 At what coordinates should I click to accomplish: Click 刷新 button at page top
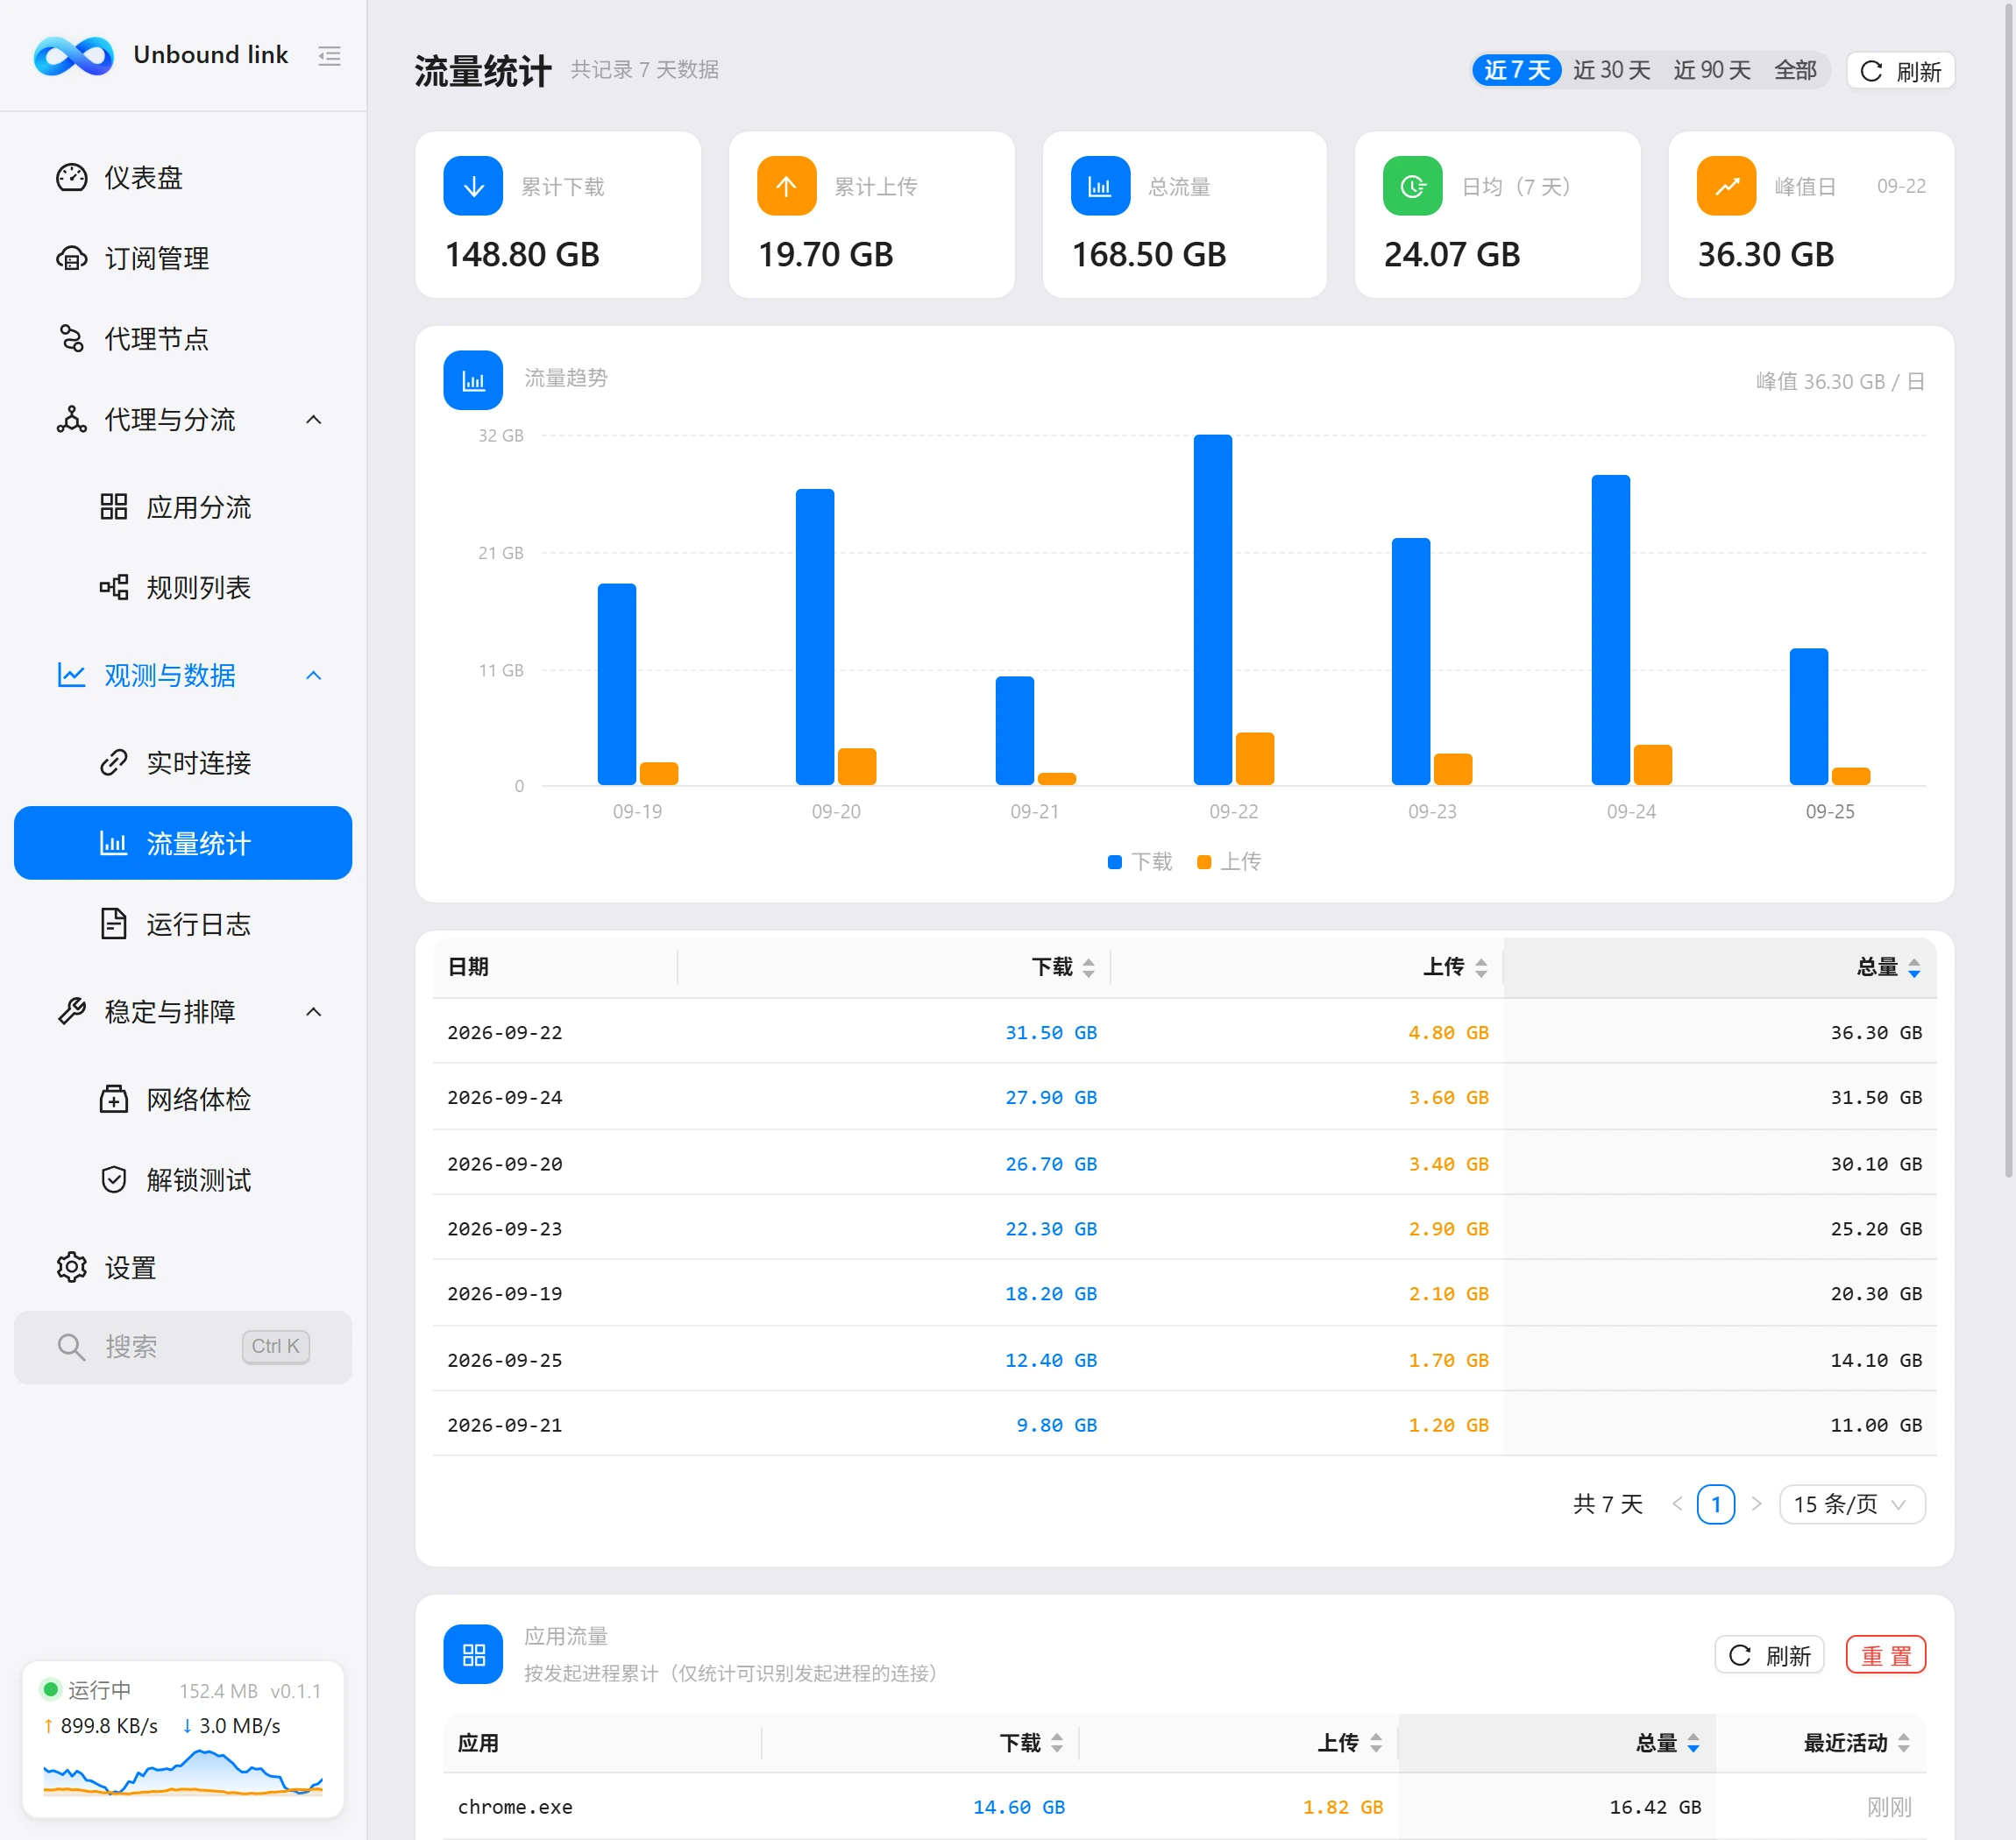coord(1900,71)
